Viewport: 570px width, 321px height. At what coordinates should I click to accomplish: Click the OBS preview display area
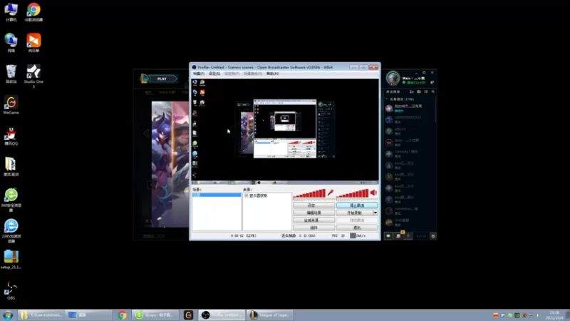click(x=285, y=131)
